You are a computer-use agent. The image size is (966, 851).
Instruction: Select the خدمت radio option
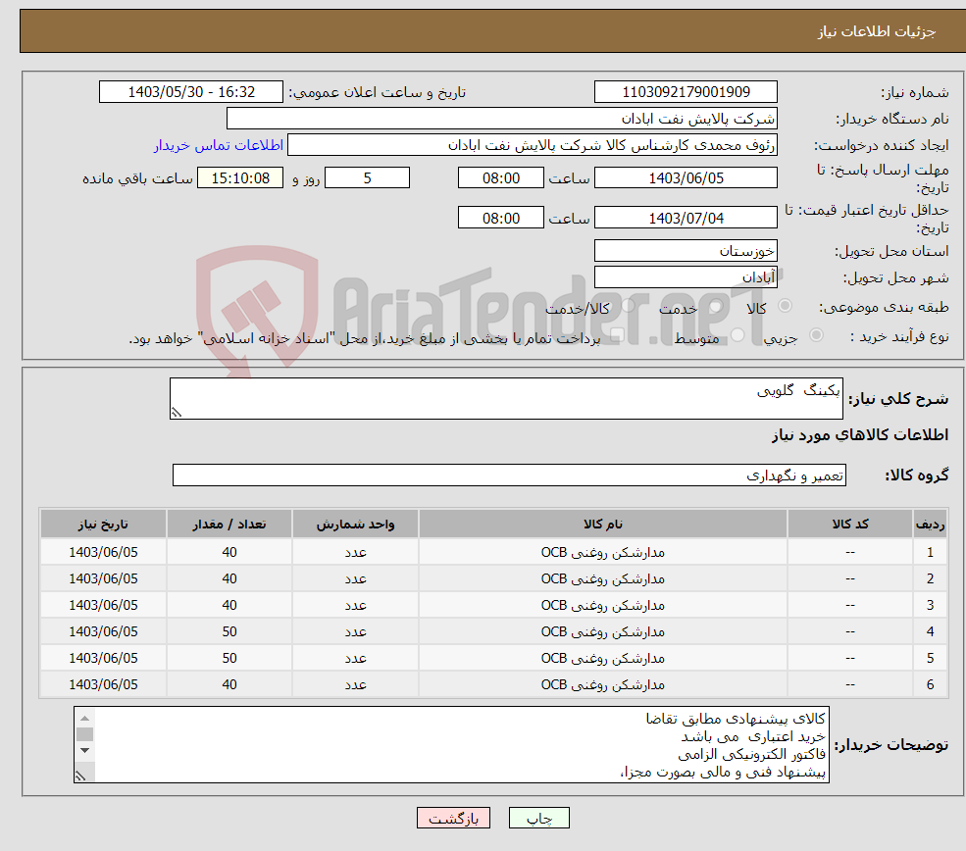(716, 306)
